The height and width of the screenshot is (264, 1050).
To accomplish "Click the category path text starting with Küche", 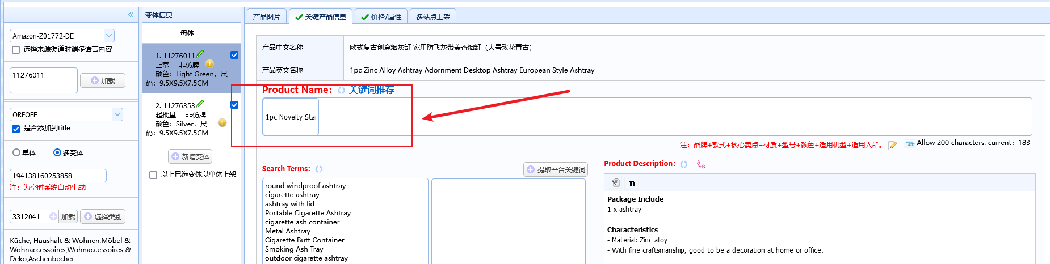I will pos(70,249).
